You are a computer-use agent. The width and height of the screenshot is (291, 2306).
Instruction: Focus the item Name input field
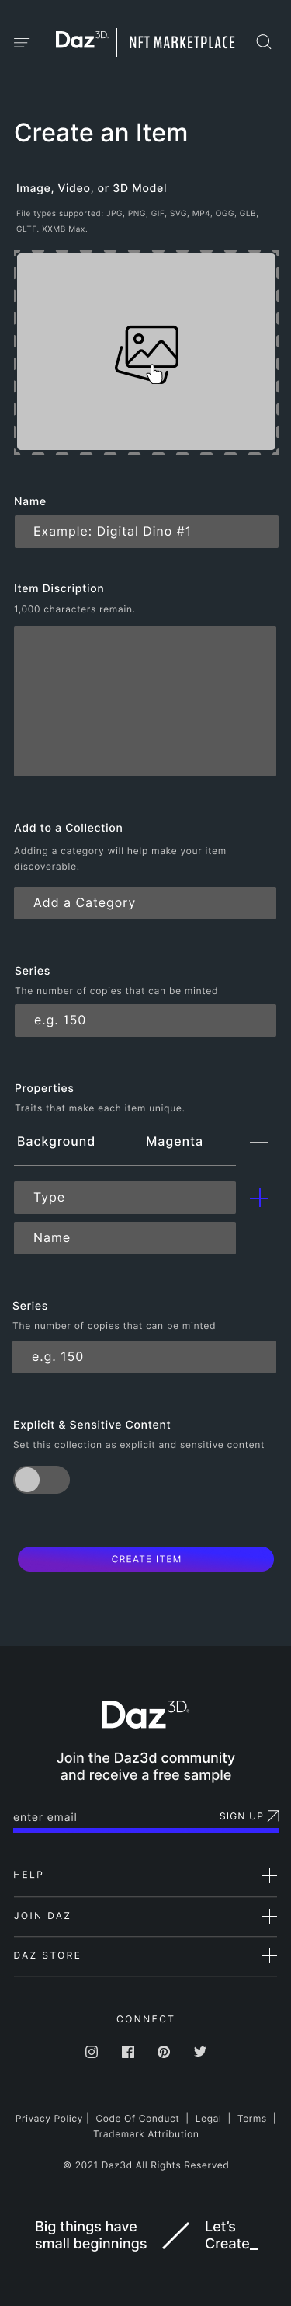[147, 532]
